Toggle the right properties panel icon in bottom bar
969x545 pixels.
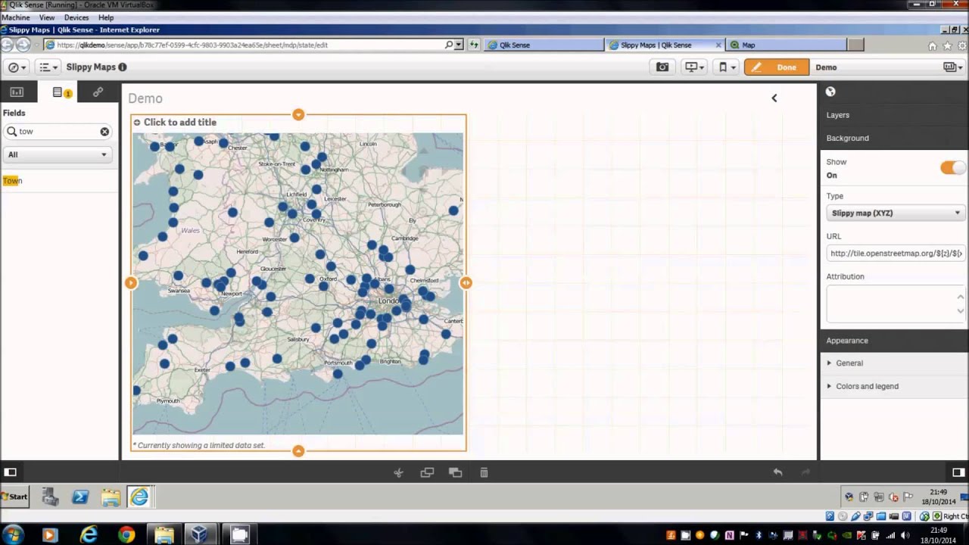[958, 472]
